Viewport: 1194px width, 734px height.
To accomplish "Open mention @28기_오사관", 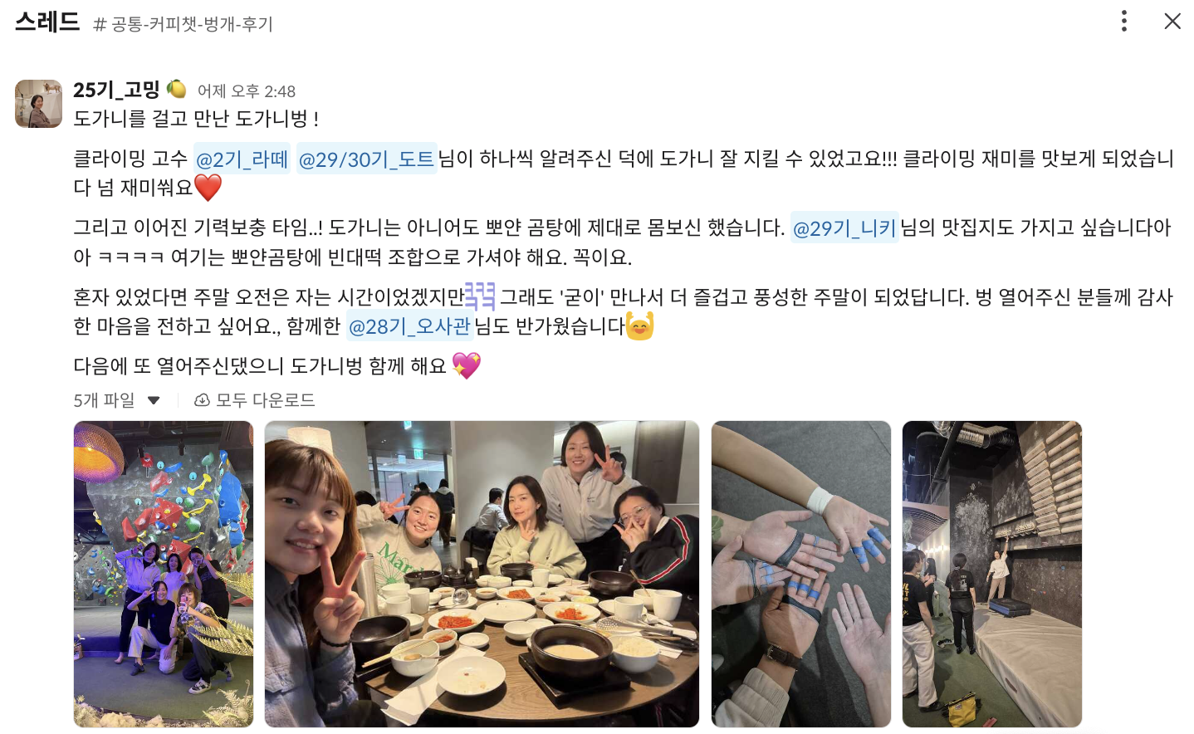I will tap(409, 326).
